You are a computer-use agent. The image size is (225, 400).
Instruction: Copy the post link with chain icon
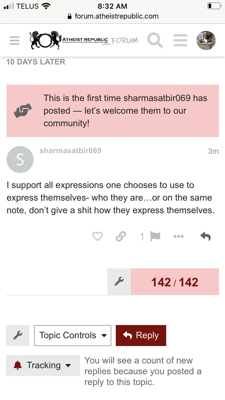pyautogui.click(x=121, y=237)
